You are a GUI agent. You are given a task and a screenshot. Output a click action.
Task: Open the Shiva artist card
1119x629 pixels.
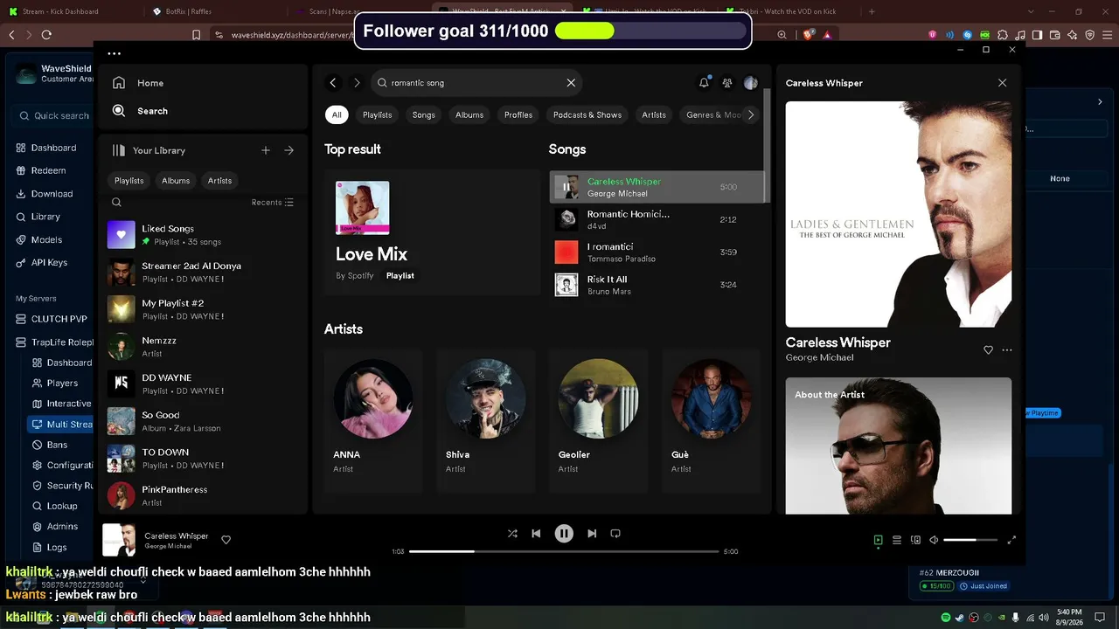[486, 420]
